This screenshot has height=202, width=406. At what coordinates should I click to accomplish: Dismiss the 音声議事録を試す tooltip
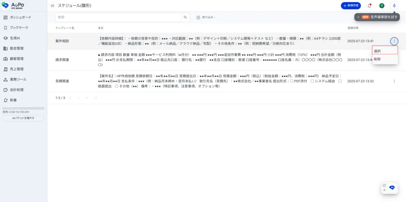coord(358,17)
